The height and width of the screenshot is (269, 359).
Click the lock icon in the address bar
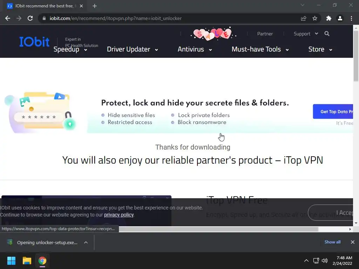(x=44, y=18)
